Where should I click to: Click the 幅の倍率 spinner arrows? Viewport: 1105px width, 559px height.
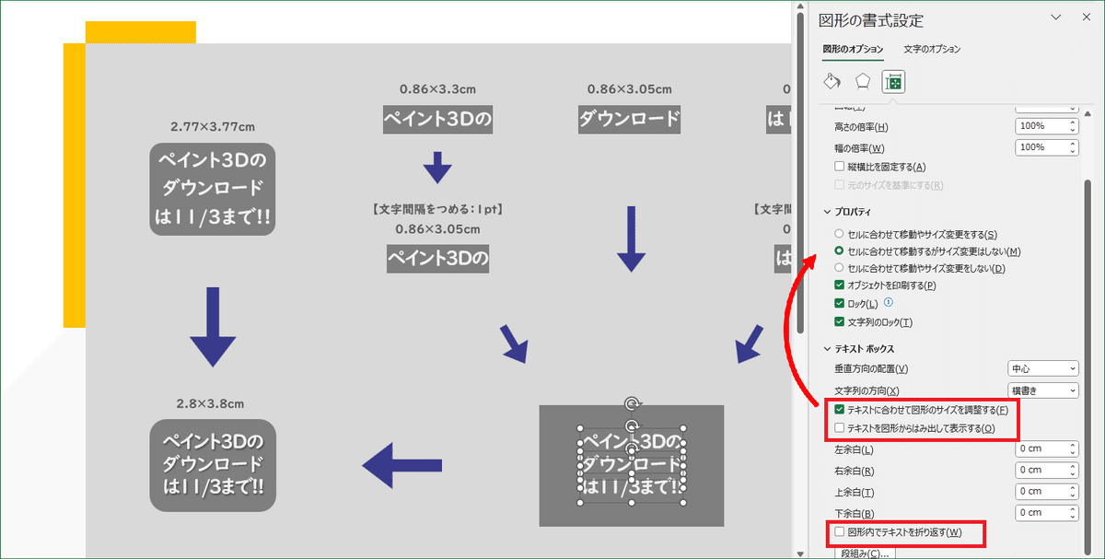(x=1072, y=147)
